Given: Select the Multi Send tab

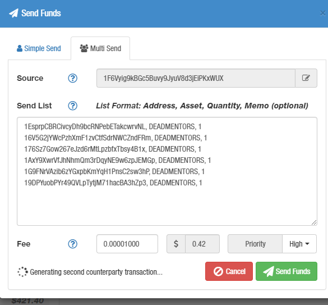Looking at the screenshot, I should pyautogui.click(x=100, y=48).
